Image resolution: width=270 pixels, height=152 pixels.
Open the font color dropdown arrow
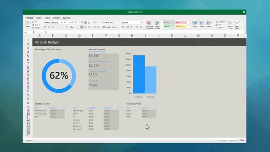tap(74, 27)
